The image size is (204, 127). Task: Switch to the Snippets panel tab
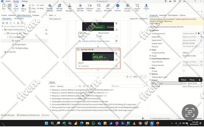36,15
